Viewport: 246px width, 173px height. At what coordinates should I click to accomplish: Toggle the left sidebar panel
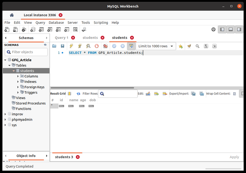pyautogui.click(x=222, y=29)
